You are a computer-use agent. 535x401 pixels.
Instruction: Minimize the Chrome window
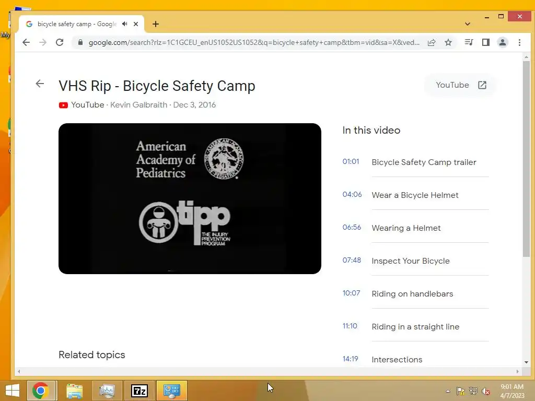point(487,17)
